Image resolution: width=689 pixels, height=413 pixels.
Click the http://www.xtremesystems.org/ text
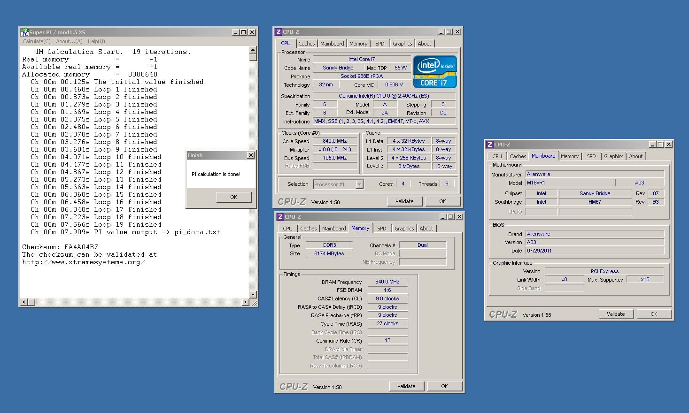pyautogui.click(x=84, y=262)
